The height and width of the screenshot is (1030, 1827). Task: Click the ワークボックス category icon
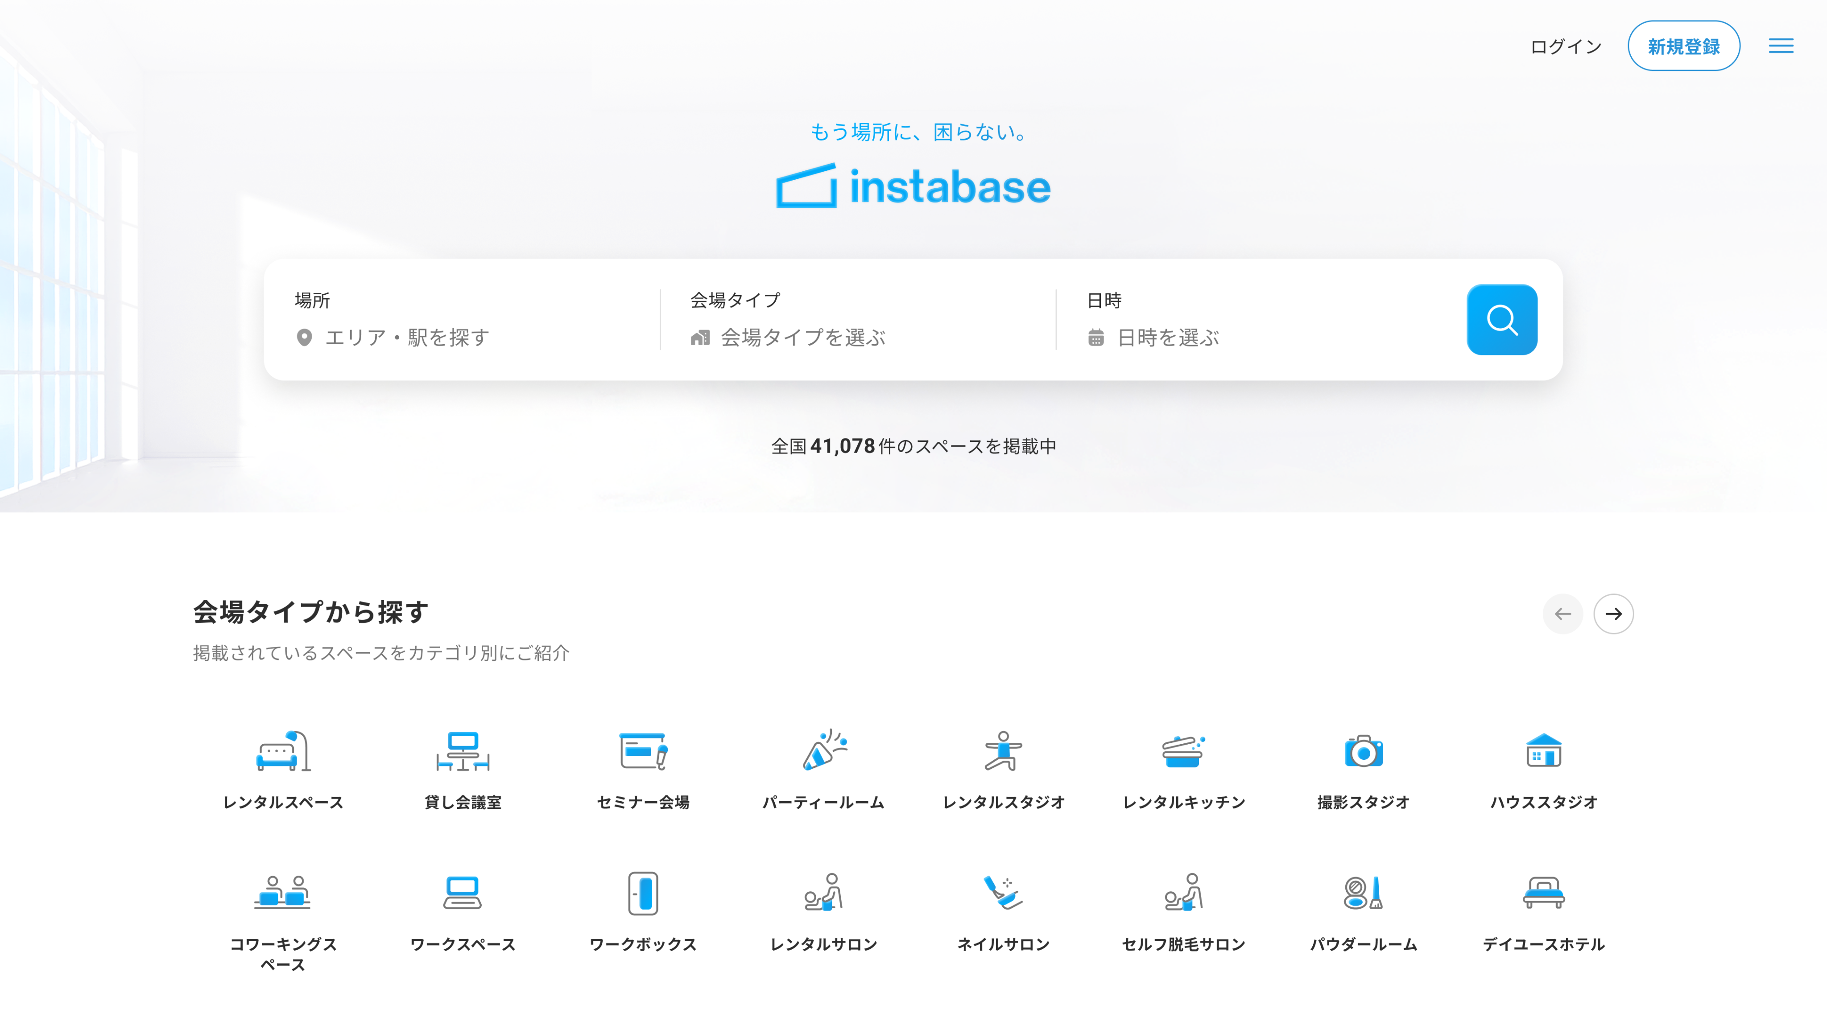pyautogui.click(x=643, y=893)
